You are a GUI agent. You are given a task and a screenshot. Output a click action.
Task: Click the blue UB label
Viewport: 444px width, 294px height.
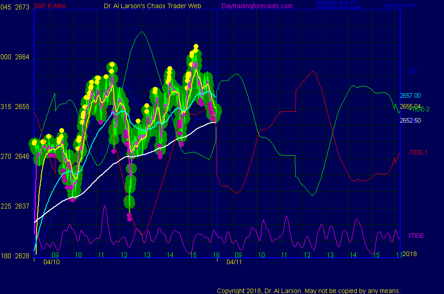[x=412, y=71]
